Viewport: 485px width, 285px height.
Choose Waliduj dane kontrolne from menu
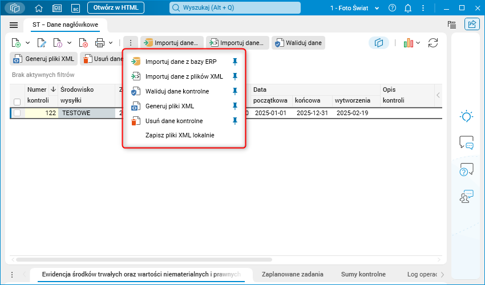(184, 91)
